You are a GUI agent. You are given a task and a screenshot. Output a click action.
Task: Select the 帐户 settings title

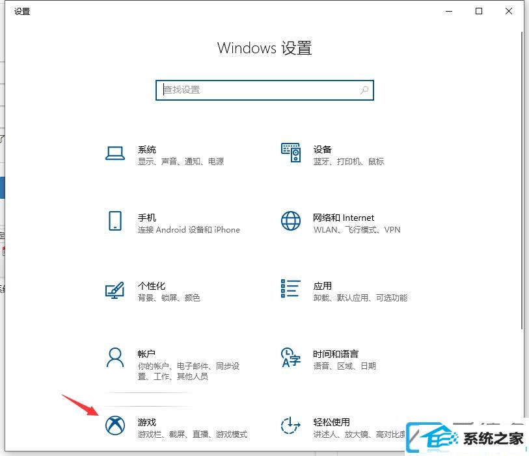pyautogui.click(x=146, y=354)
